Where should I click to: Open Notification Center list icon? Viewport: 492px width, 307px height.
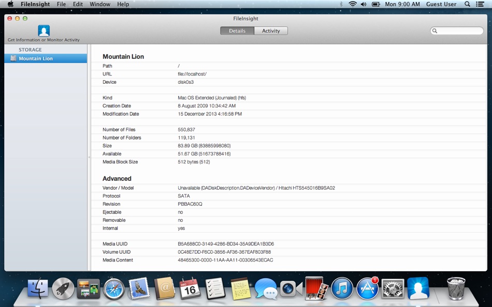480,4
